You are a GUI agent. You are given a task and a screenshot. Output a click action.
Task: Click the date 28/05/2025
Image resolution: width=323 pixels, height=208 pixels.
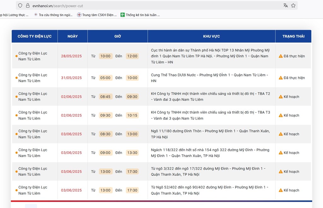click(71, 56)
